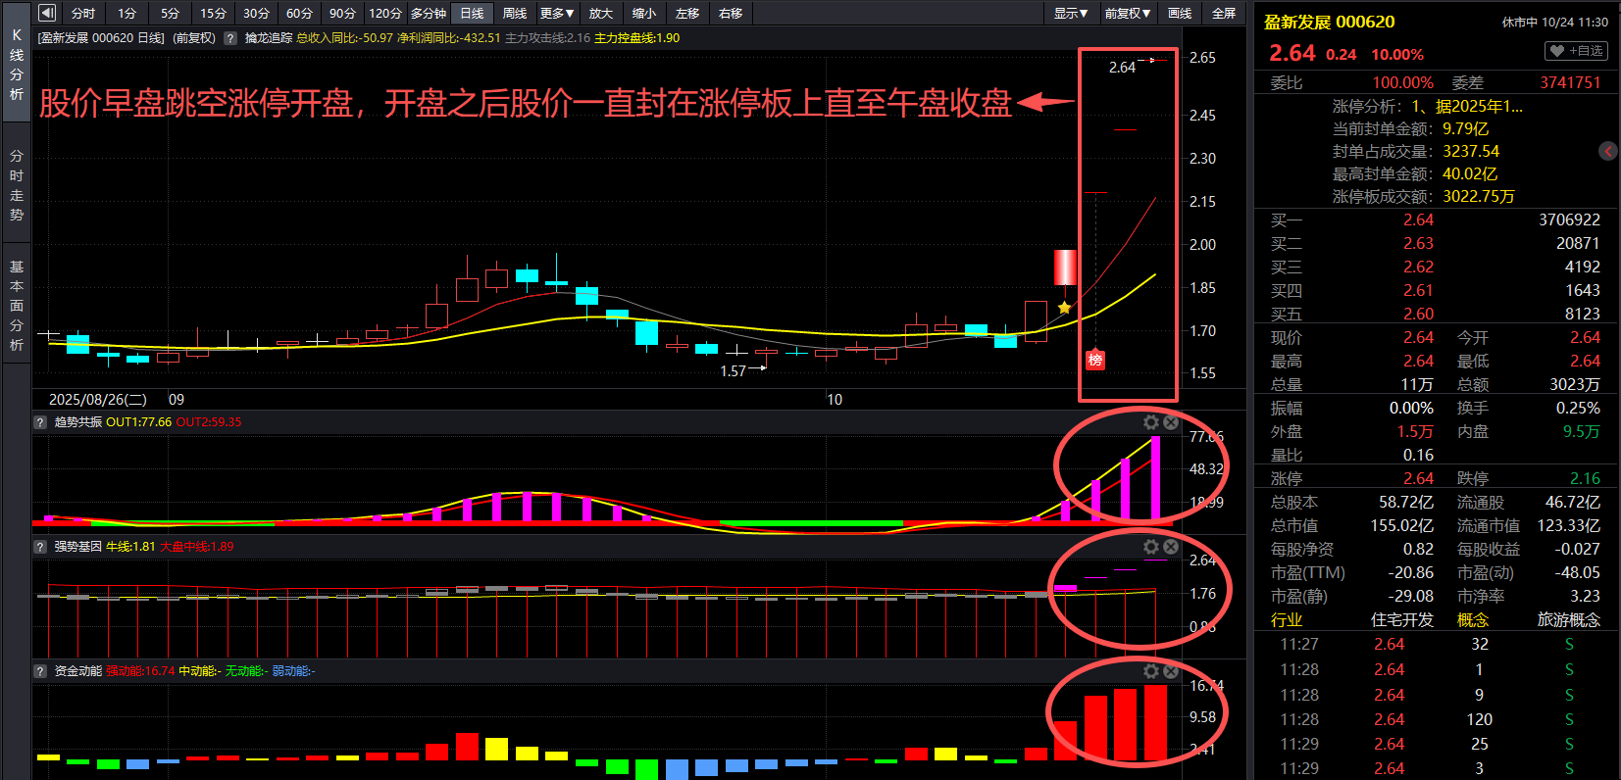Viewport: 1621px width, 780px height.
Task: Click the 11:27 trade tick row
Action: pos(1437,644)
